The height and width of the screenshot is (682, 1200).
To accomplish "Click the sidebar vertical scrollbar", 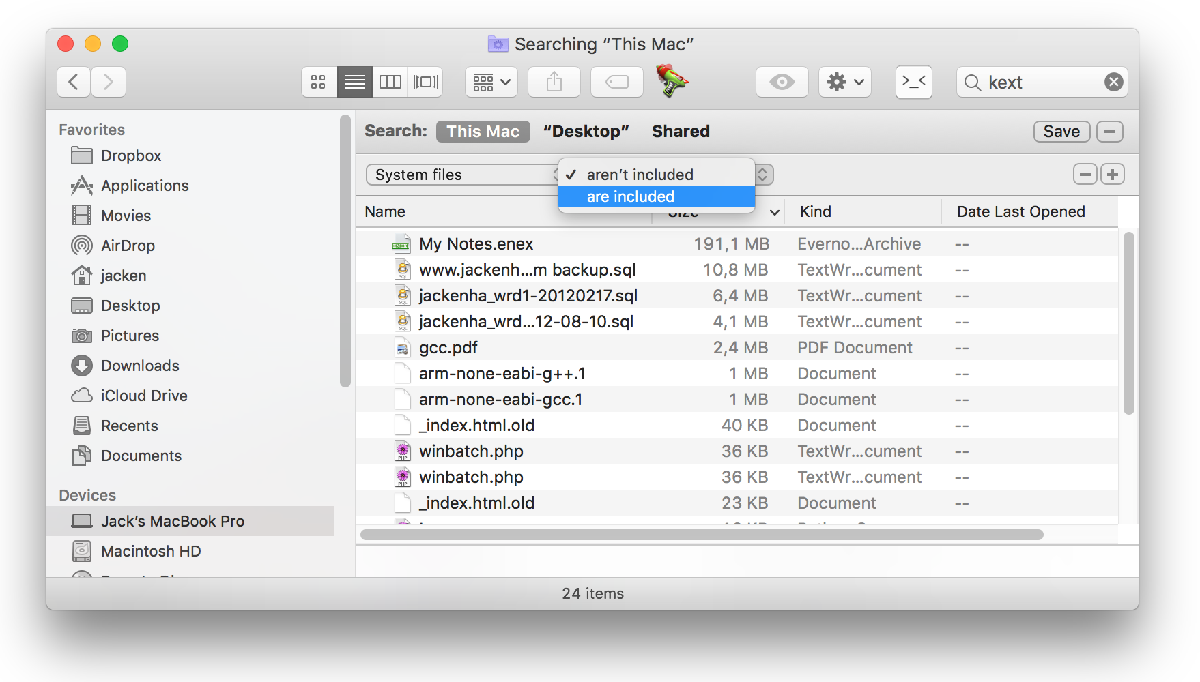I will pos(345,251).
